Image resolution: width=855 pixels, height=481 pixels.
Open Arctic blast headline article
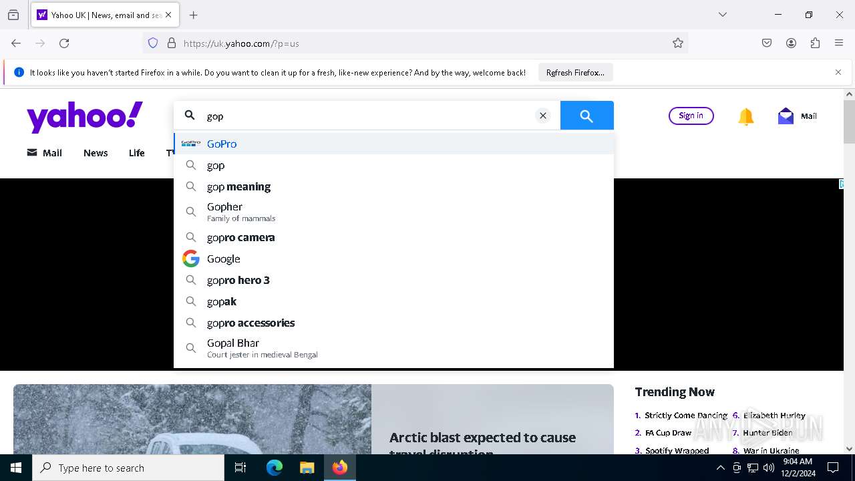pos(482,445)
